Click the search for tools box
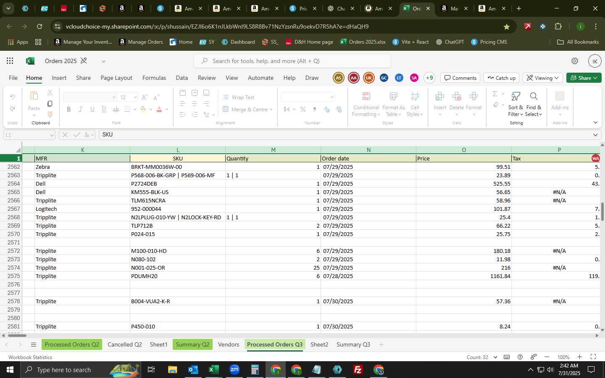Image resolution: width=605 pixels, height=378 pixels. click(x=292, y=61)
